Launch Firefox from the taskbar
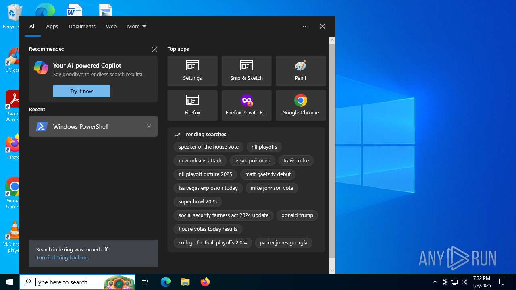516x290 pixels. (x=205, y=282)
